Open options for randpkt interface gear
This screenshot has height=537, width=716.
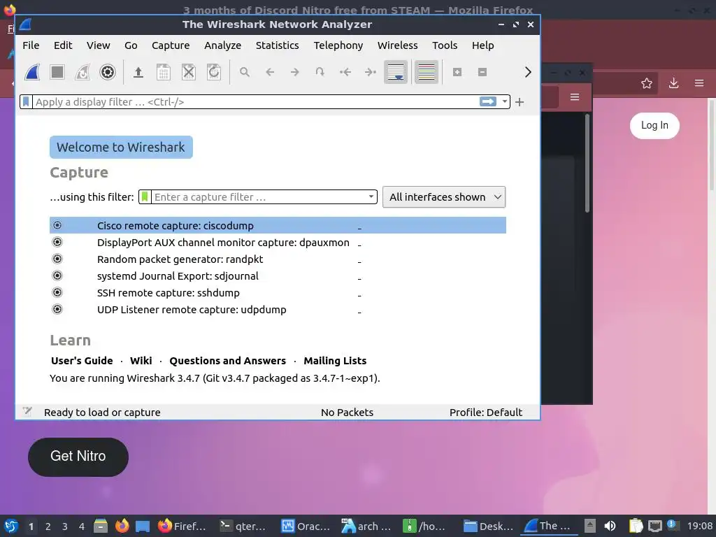(x=57, y=259)
